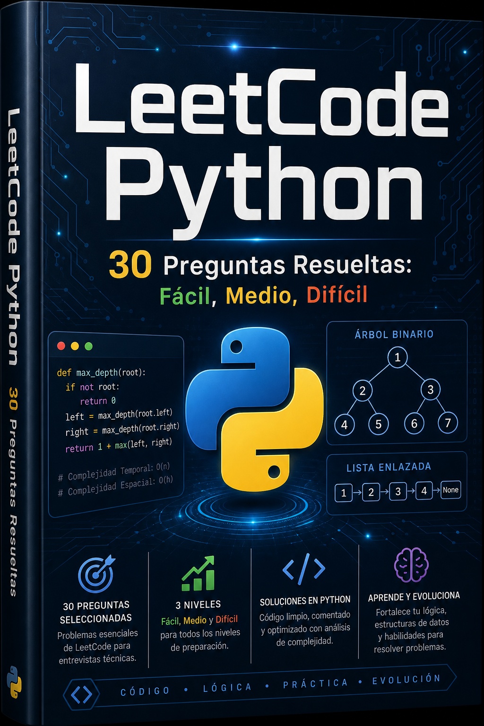
Task: Click the 'return 0' code line
Action: (x=98, y=401)
